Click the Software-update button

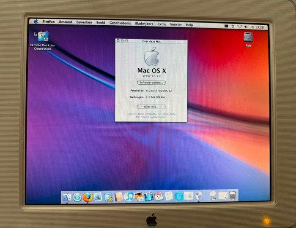tap(151, 83)
